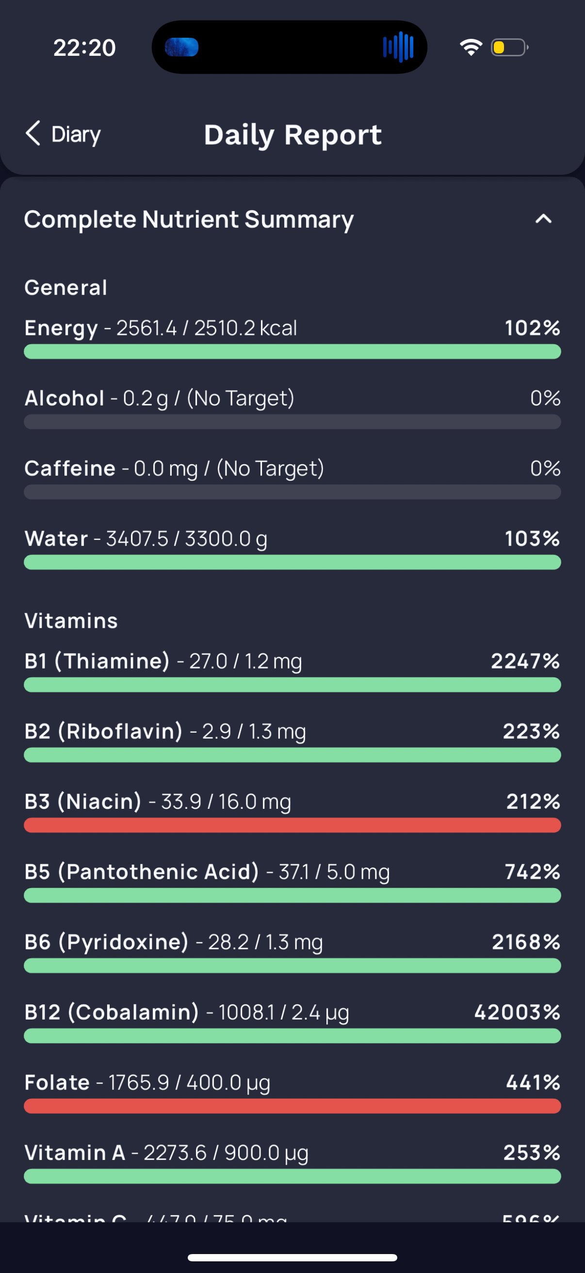
Task: Tap the Wi-Fi status icon
Action: point(471,48)
